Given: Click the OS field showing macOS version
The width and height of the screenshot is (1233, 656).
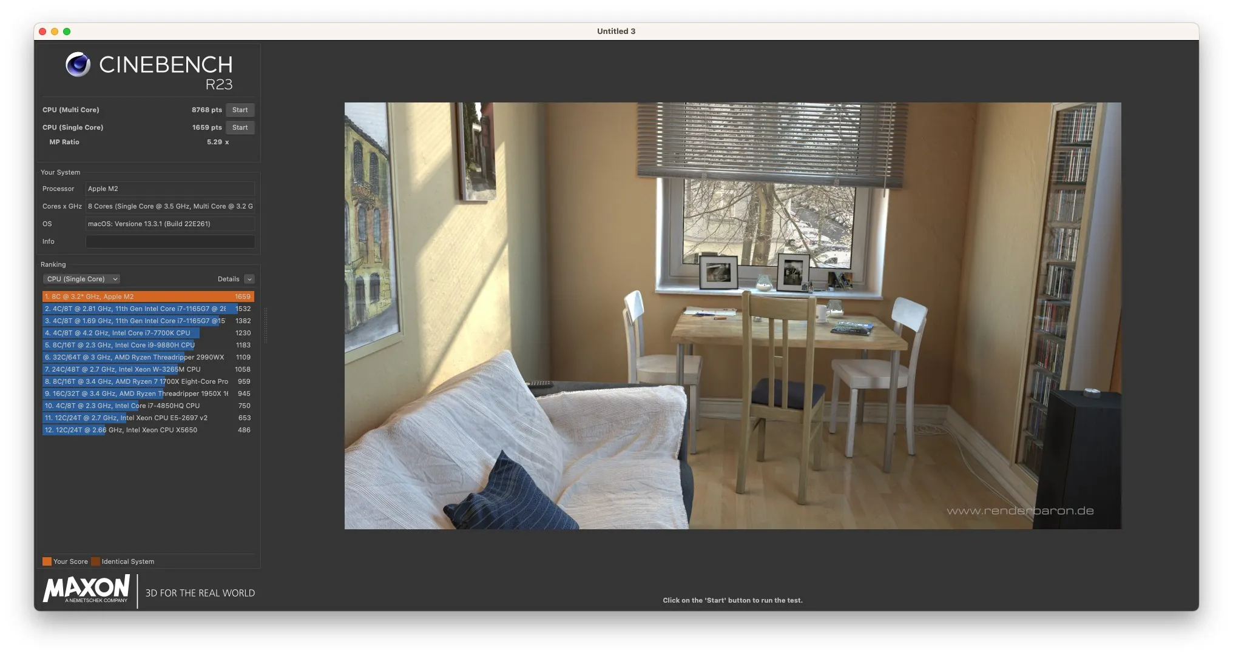Looking at the screenshot, I should click(x=170, y=224).
